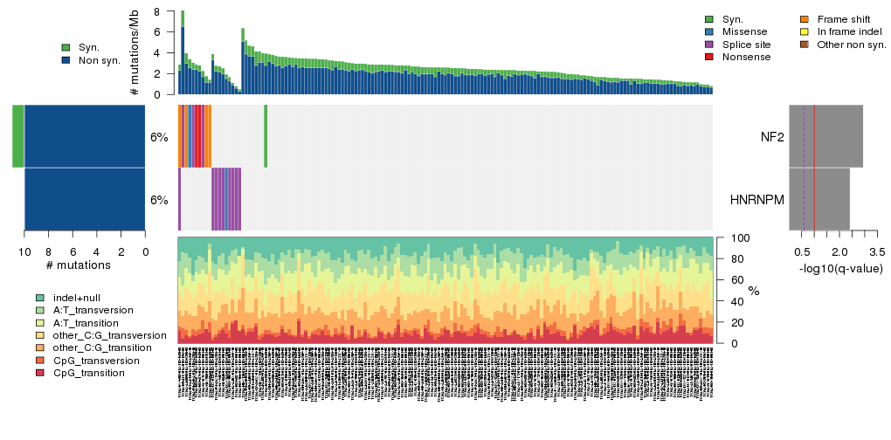The width and height of the screenshot is (891, 440).
Task: Click the other_C:G_transversion legend swatch
Action: pos(39,335)
